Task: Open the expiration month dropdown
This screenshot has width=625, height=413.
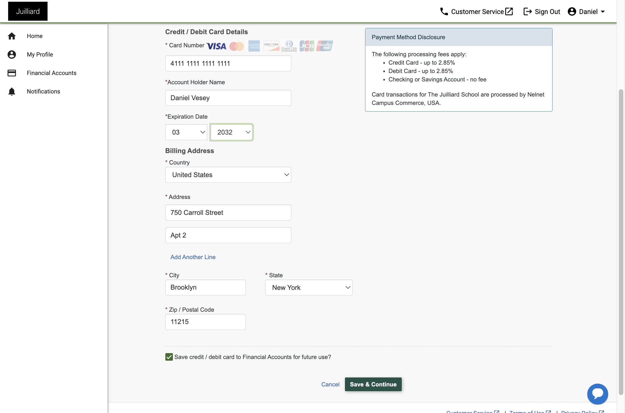Action: coord(186,132)
